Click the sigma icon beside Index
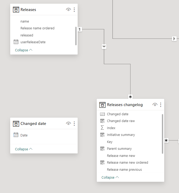 point(102,128)
